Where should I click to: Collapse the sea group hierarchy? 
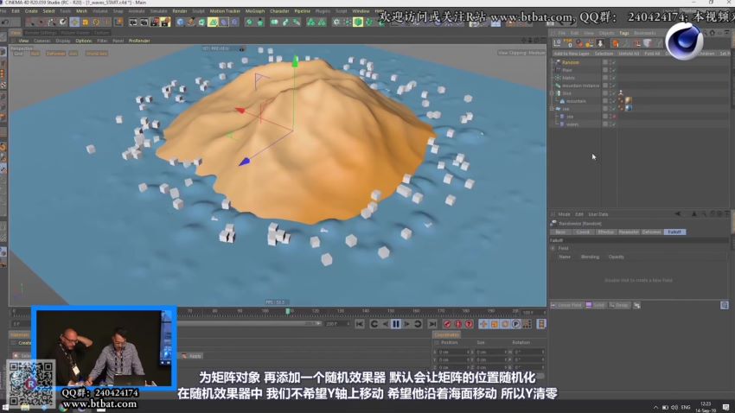[x=552, y=109]
